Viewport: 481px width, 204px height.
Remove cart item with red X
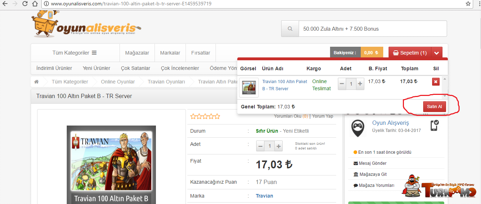[x=436, y=82]
